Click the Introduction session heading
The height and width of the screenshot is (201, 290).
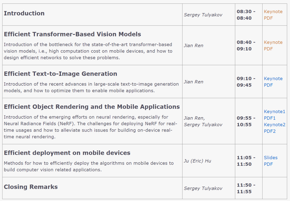[x=24, y=13]
